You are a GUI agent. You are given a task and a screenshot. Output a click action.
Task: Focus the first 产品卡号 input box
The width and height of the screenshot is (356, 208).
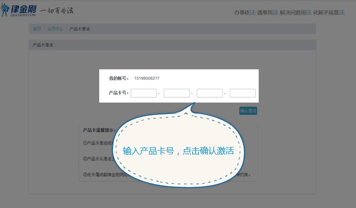coord(143,93)
